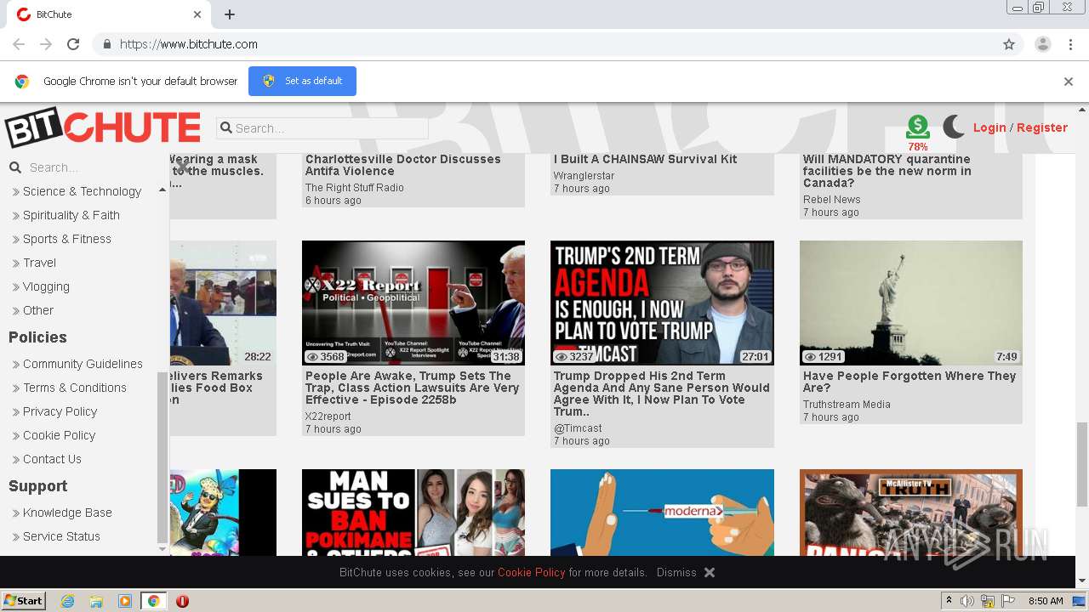Click Chrome icon in taskbar
Viewport: 1089px width, 612px height.
tap(154, 601)
